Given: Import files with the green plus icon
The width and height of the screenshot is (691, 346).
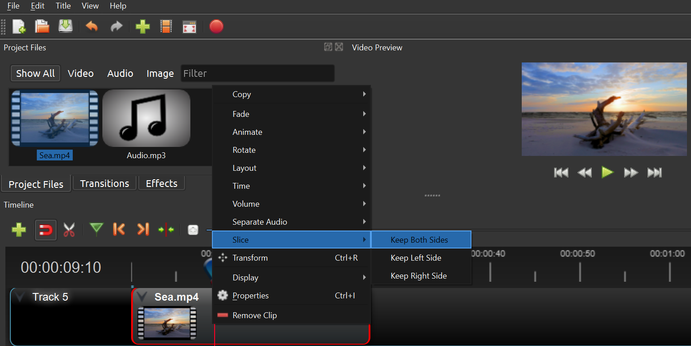Looking at the screenshot, I should pos(142,27).
